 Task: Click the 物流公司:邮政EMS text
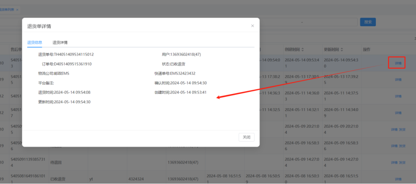coord(53,73)
